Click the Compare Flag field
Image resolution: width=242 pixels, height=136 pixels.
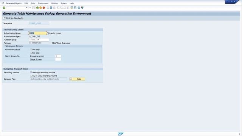click(48, 79)
